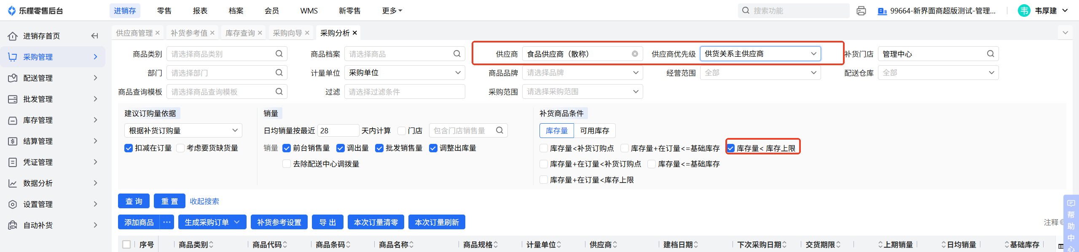Collapse the sidebar with the arrow icon
1079x252 pixels.
(94, 36)
